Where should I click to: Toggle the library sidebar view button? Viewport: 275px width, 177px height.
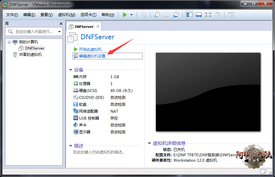pyautogui.click(x=189, y=15)
